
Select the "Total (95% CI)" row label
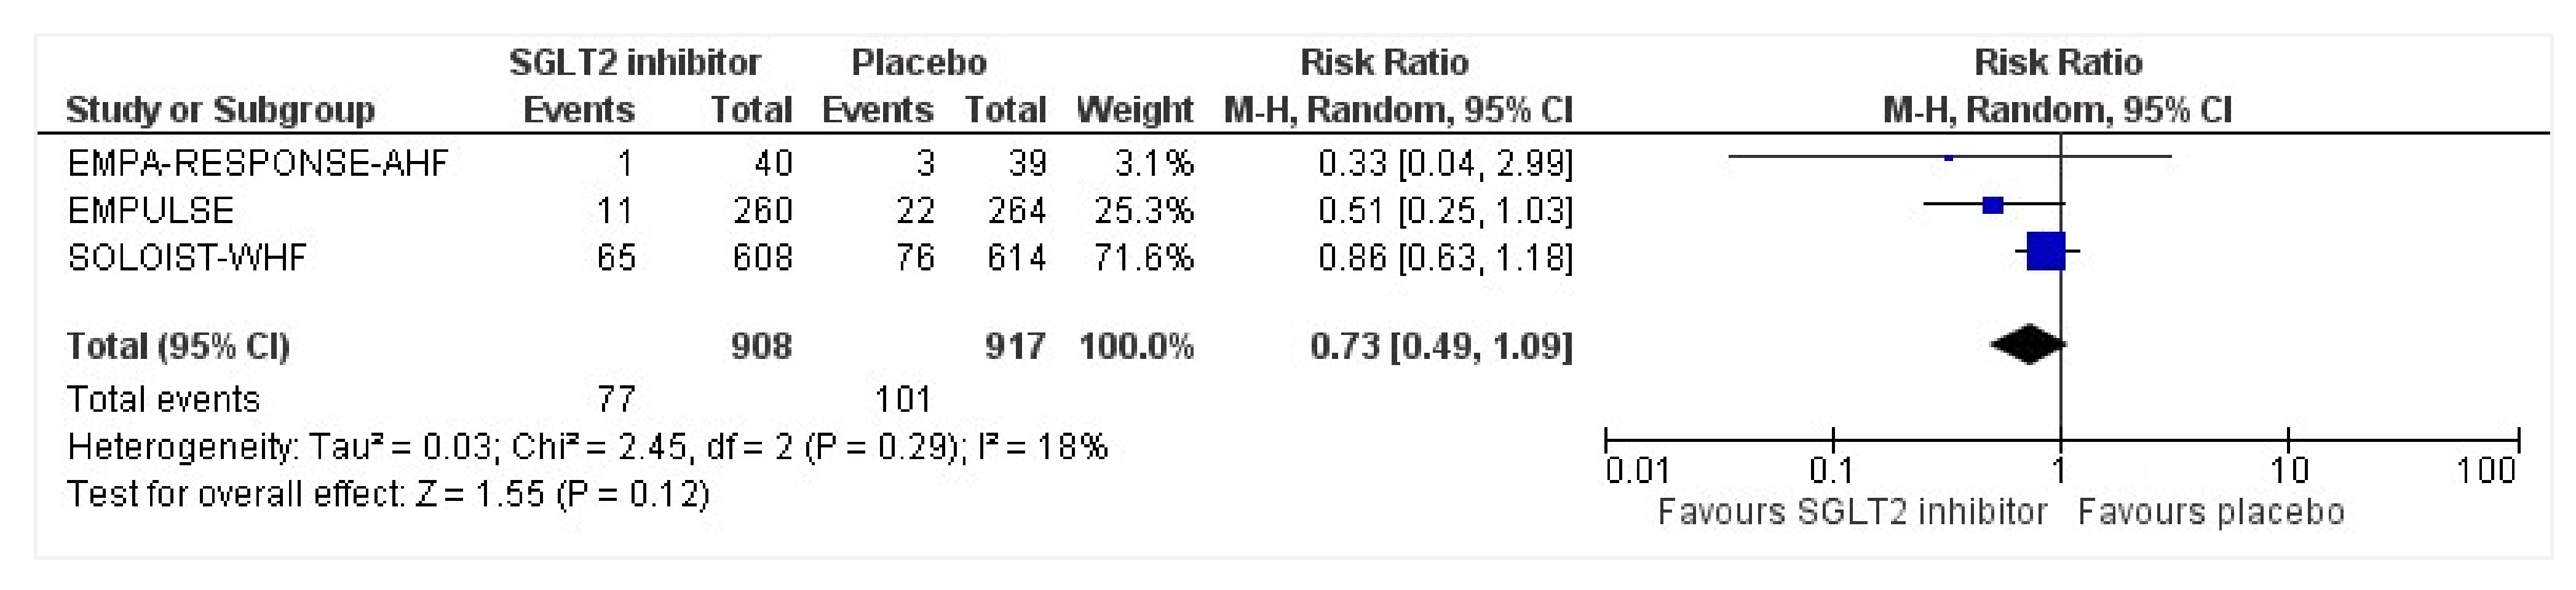coord(177,346)
